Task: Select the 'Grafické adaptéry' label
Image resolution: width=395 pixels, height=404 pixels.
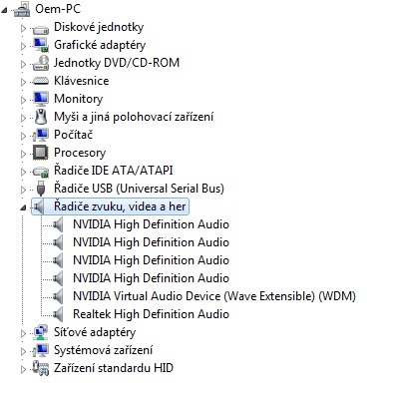Action: pyautogui.click(x=100, y=45)
